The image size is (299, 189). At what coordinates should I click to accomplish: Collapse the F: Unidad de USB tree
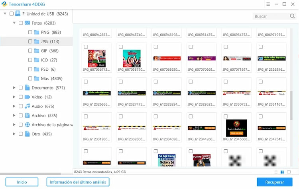pos(5,13)
